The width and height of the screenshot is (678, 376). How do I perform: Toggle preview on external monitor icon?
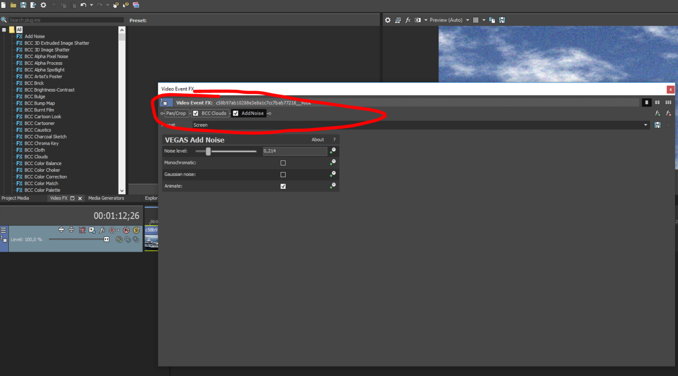point(398,20)
